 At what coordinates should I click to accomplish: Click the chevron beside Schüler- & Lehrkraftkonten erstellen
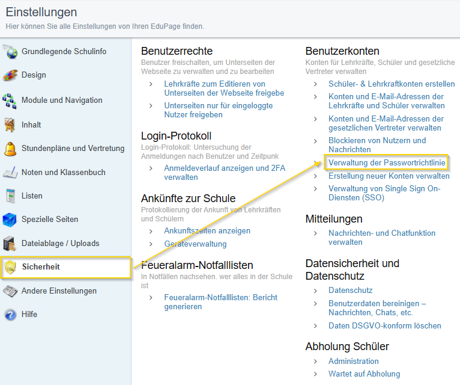pyautogui.click(x=315, y=84)
